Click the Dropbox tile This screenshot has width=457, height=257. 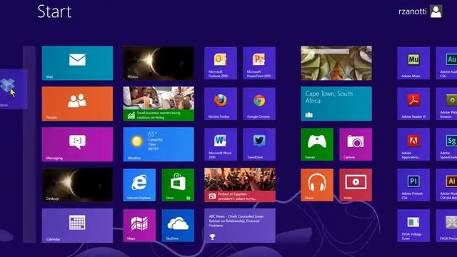[x=13, y=89]
